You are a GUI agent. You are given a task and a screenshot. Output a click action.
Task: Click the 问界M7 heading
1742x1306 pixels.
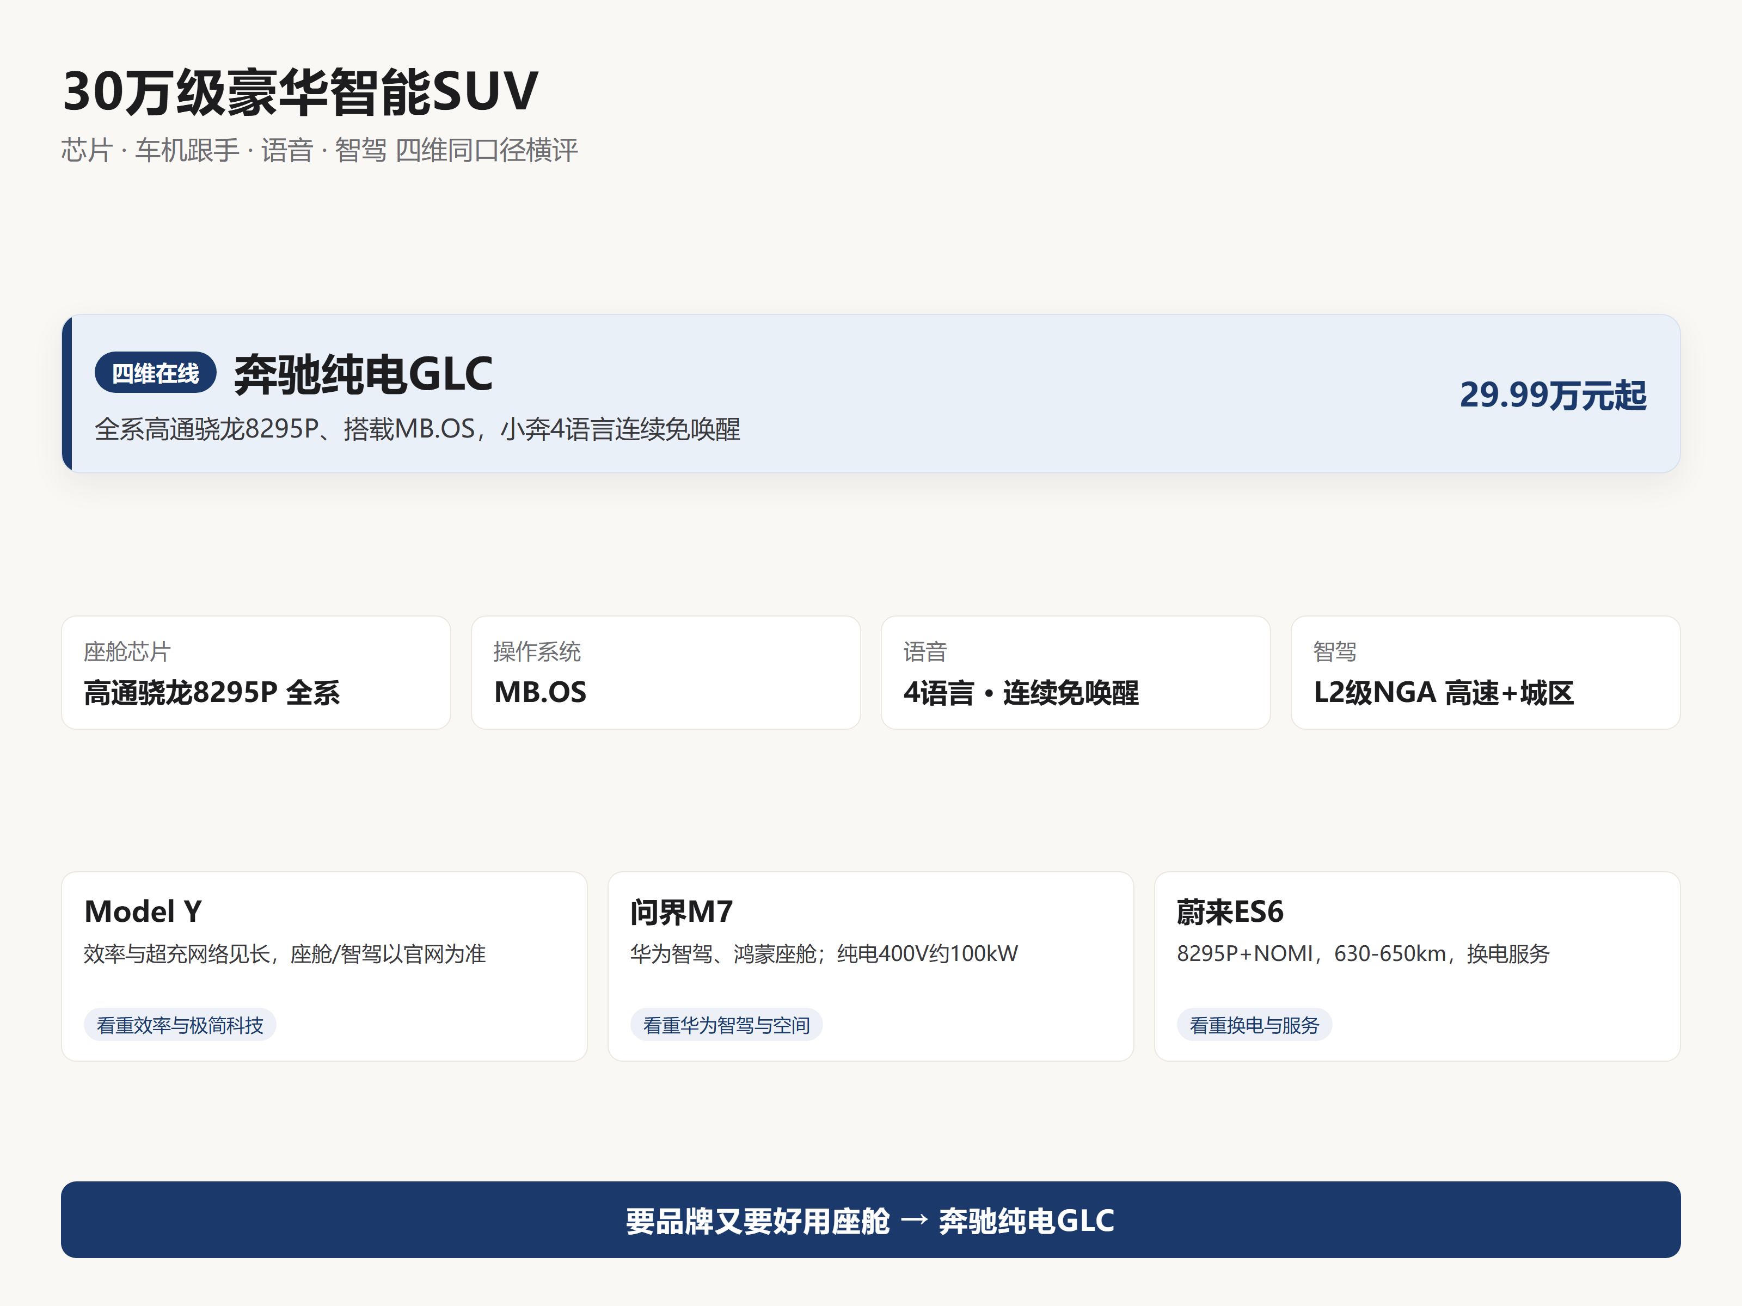(x=681, y=911)
